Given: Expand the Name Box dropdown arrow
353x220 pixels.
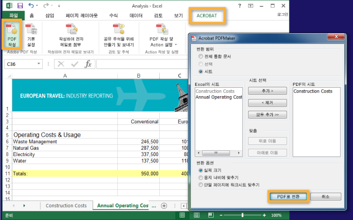Looking at the screenshot, I should pos(39,64).
